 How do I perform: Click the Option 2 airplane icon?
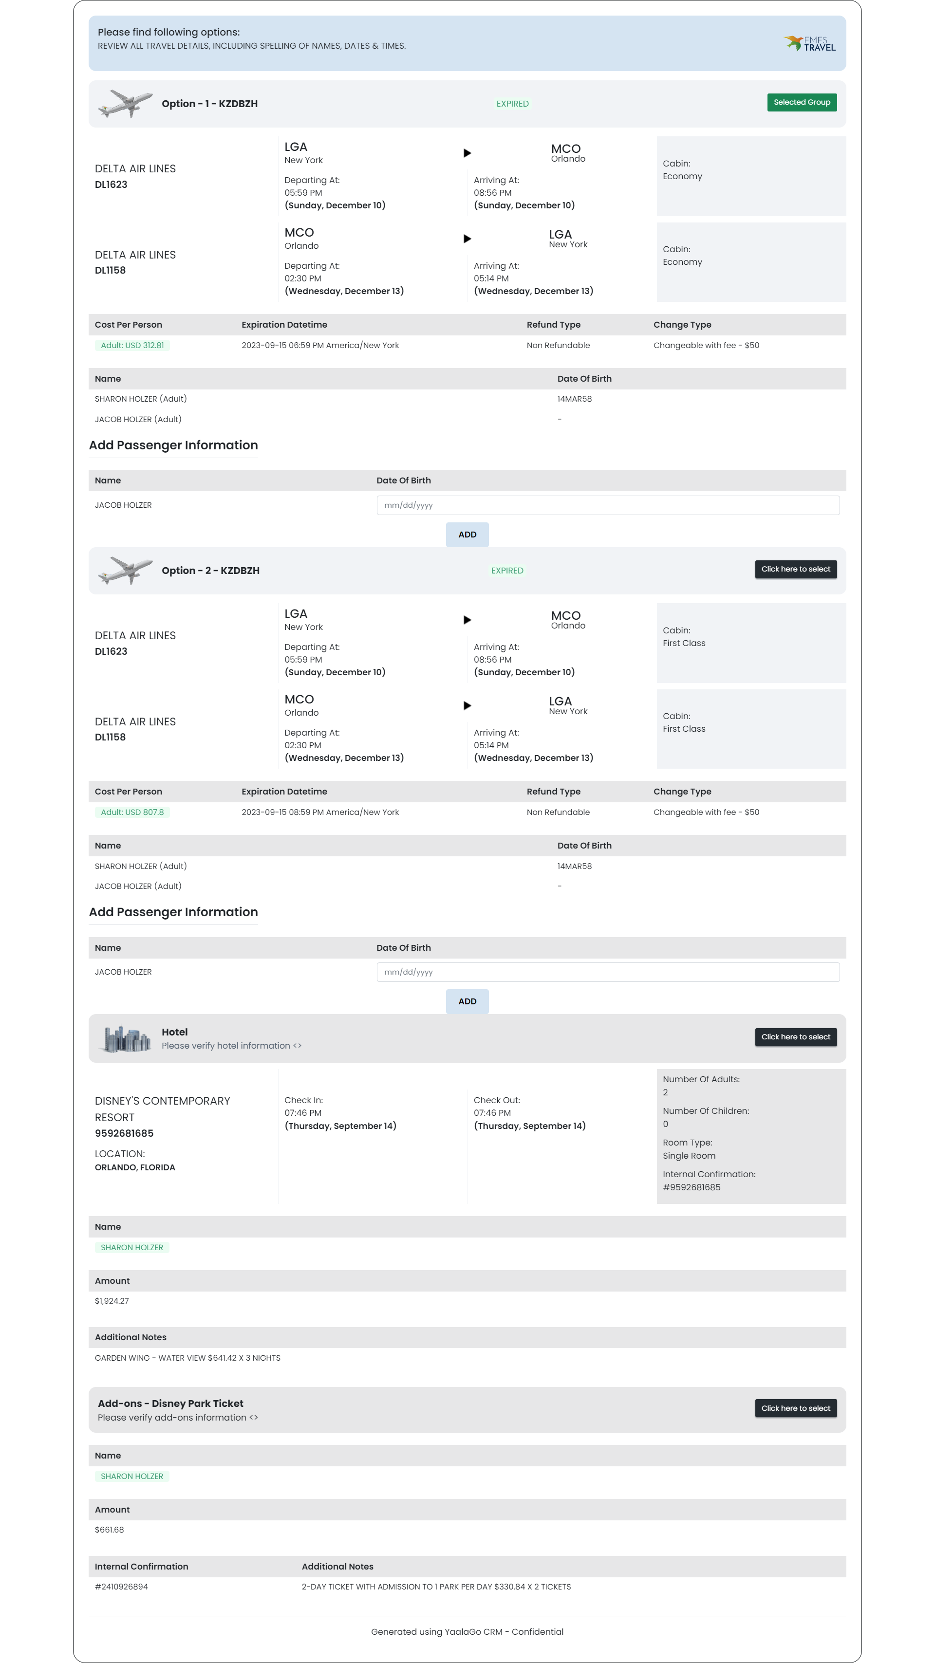point(125,570)
